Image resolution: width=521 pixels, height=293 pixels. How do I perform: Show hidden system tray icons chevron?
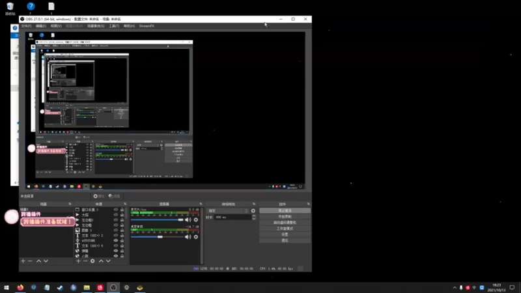click(x=455, y=287)
